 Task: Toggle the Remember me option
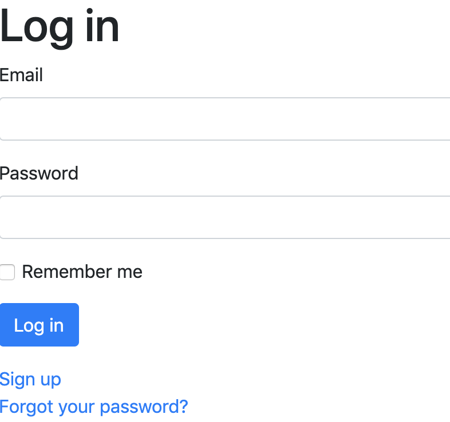[x=7, y=272]
